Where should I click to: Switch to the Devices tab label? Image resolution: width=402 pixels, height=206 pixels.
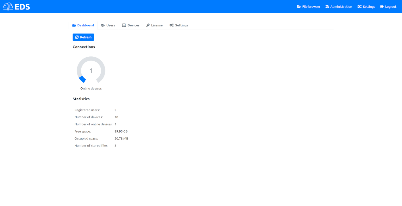[134, 25]
